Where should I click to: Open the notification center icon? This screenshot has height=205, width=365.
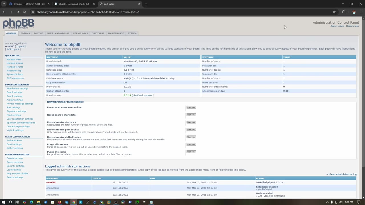click(x=358, y=202)
